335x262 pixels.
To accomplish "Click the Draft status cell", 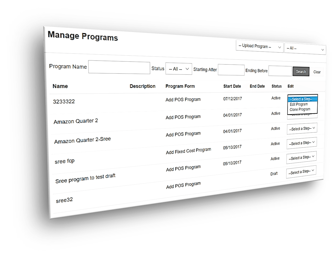I will [274, 174].
